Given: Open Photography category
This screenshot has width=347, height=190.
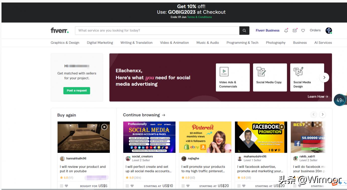Looking at the screenshot, I should pyautogui.click(x=276, y=43).
